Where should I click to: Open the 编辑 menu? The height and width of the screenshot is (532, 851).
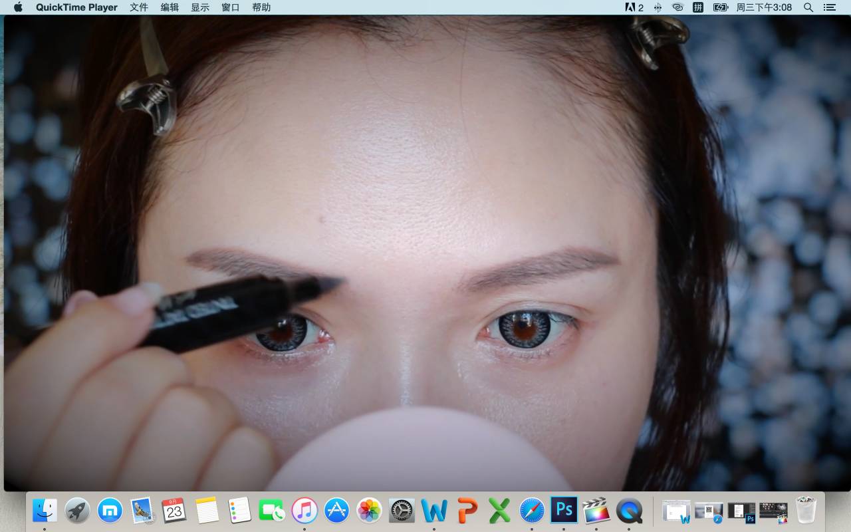pos(170,7)
